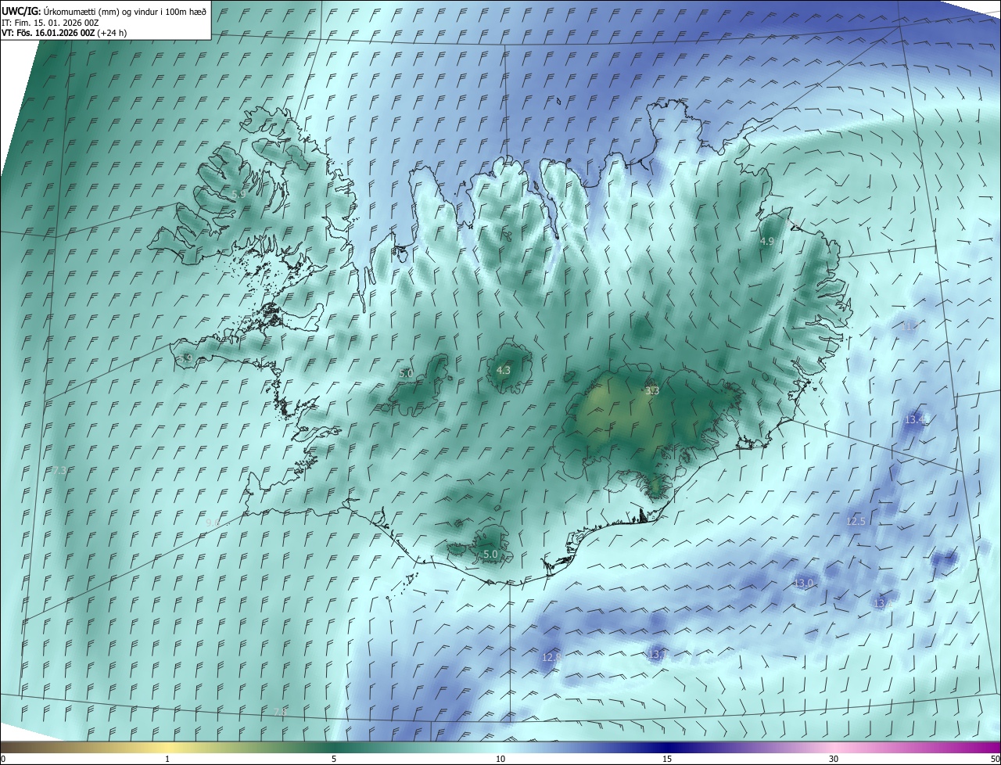Image resolution: width=1001 pixels, height=765 pixels.
Task: Click the 13.4 value east of Iceland
Action: click(915, 420)
